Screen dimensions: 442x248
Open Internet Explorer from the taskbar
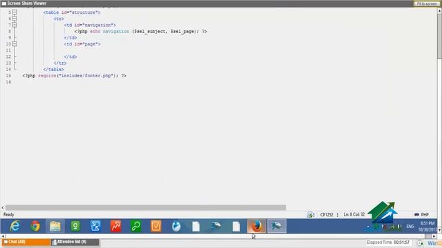(15, 226)
